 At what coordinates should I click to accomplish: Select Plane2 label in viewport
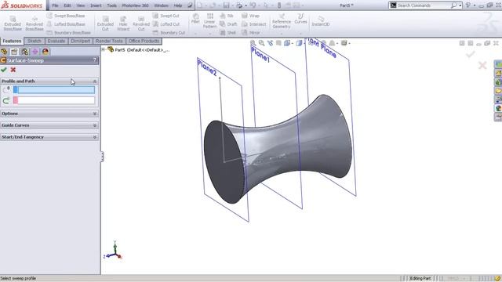coord(207,68)
